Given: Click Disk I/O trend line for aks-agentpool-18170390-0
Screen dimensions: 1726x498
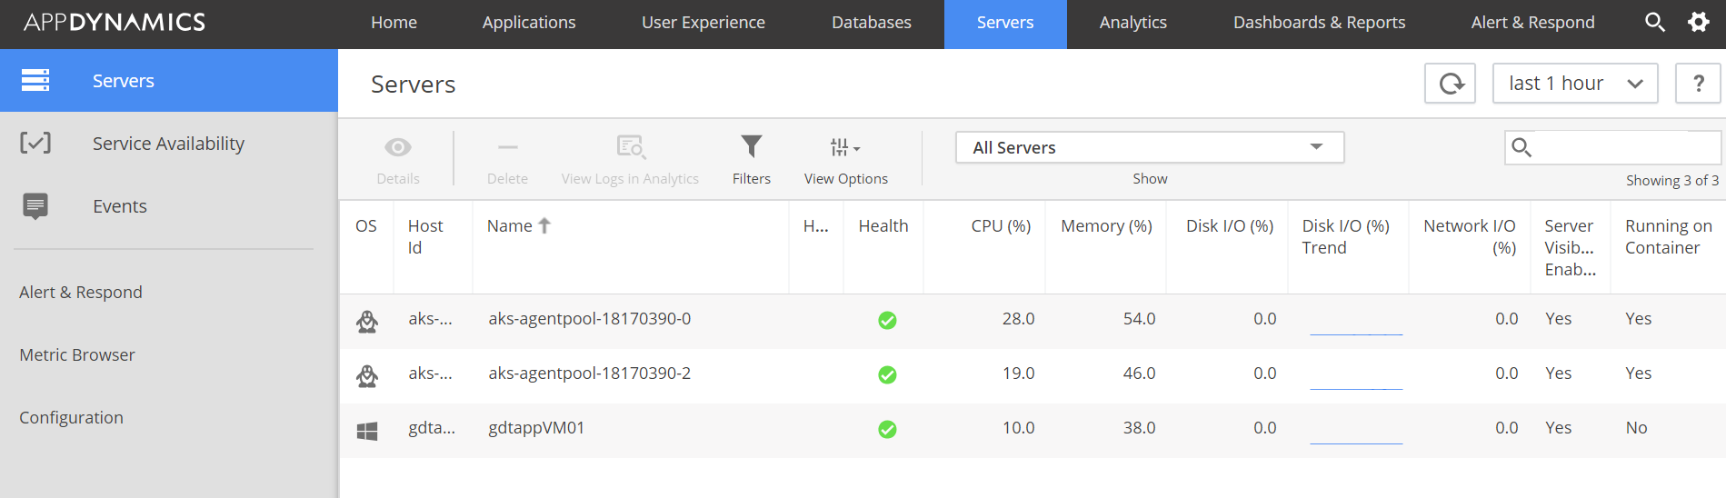Looking at the screenshot, I should 1356,334.
